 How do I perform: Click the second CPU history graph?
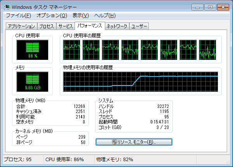click(91, 50)
